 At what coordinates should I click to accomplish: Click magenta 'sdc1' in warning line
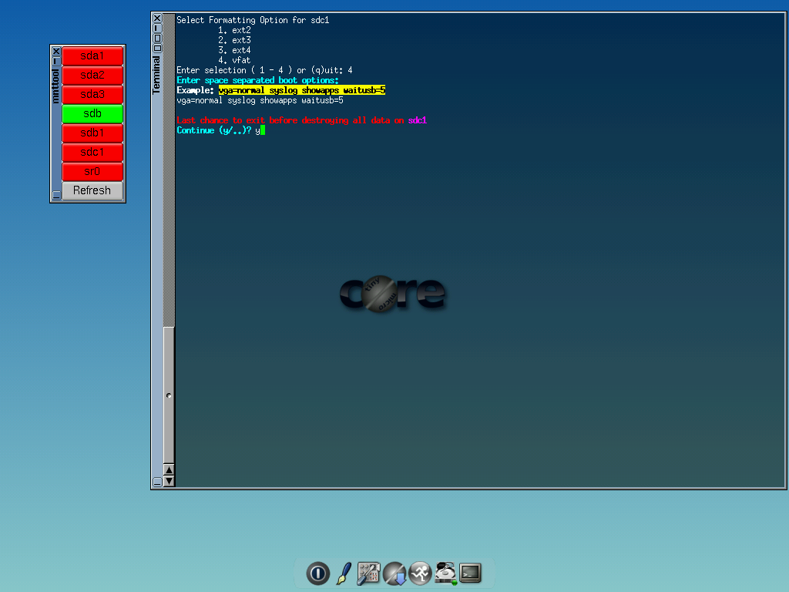click(417, 120)
